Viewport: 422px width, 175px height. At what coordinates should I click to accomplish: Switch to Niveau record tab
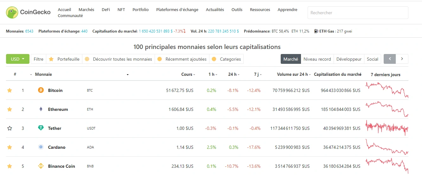point(317,59)
